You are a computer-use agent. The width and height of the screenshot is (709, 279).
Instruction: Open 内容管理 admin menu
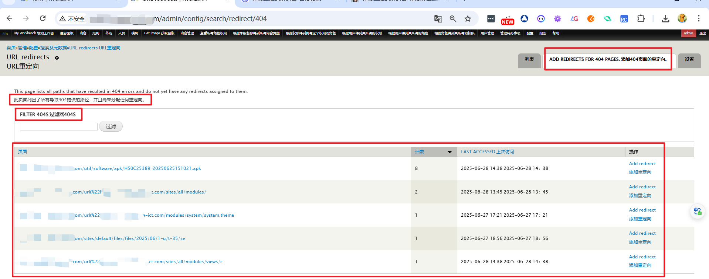pyautogui.click(x=187, y=33)
